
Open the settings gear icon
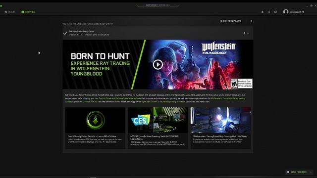click(x=275, y=12)
